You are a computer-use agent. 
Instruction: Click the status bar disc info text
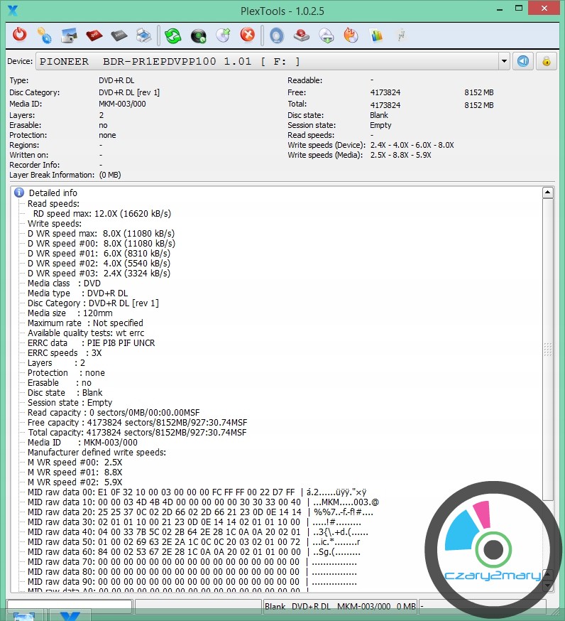pyautogui.click(x=339, y=606)
